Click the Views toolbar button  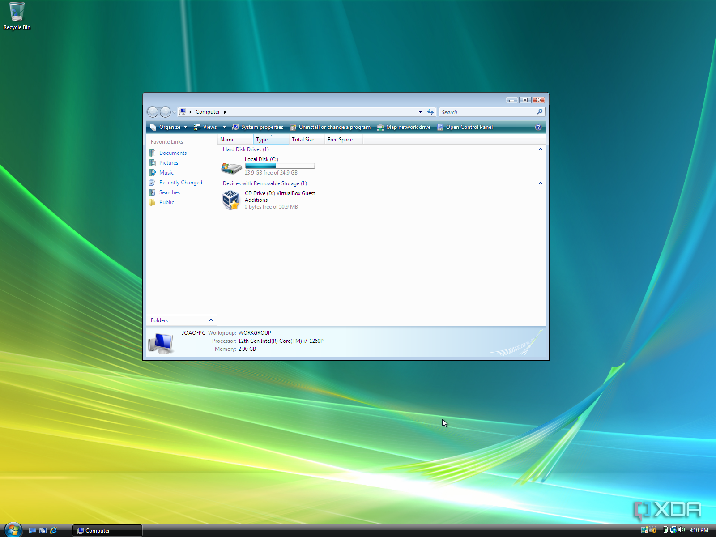pos(205,127)
